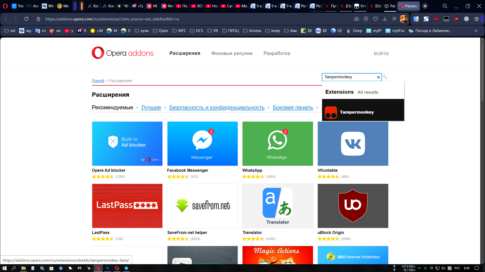Open the Tampermonkey toolbar extension icon

click(446, 19)
